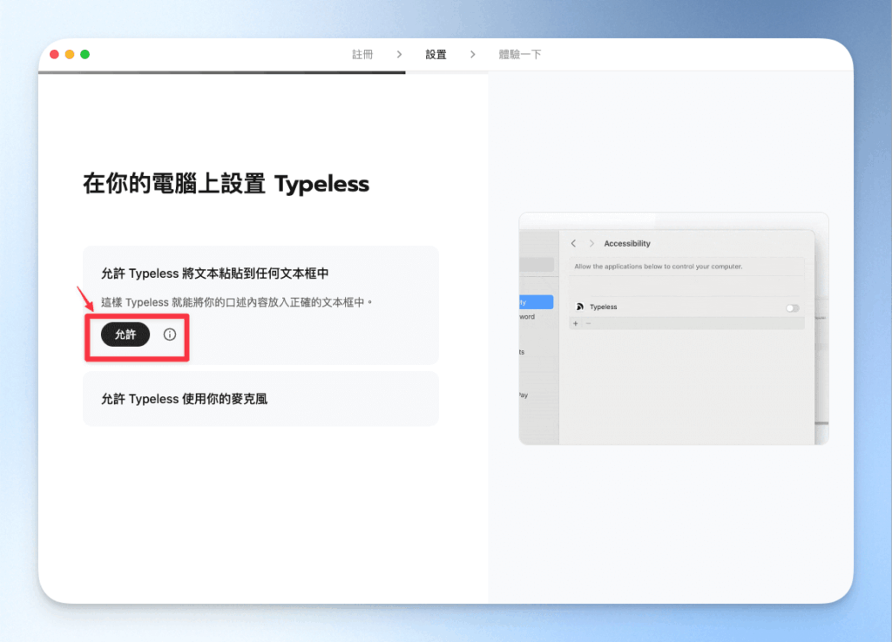This screenshot has height=642, width=892.
Task: Click the minus icon below the Typeless entry
Action: 588,324
